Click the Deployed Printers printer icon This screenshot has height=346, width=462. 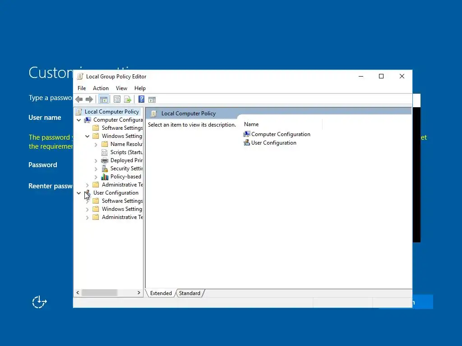[105, 160]
